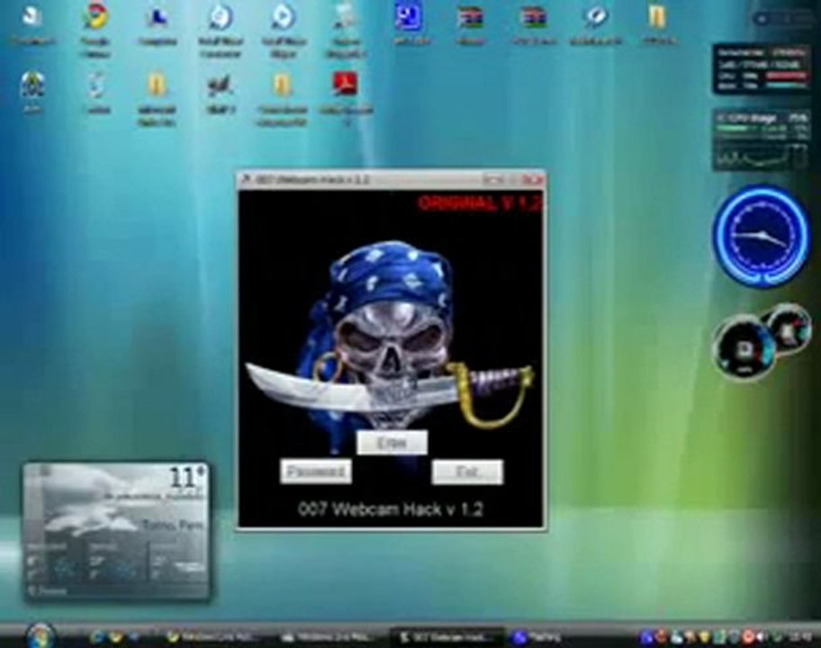821x648 pixels.
Task: Click the system tray clock
Action: point(799,637)
